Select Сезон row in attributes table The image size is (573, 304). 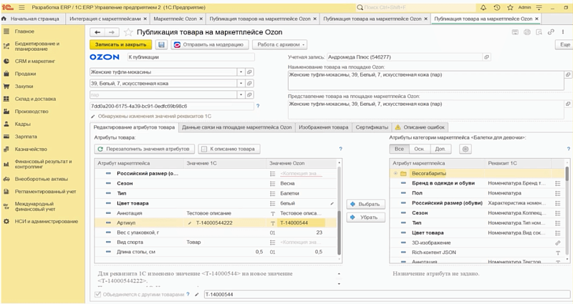click(x=216, y=184)
